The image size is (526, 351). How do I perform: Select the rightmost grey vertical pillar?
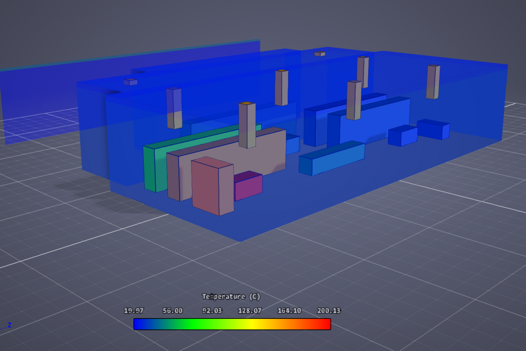[433, 82]
